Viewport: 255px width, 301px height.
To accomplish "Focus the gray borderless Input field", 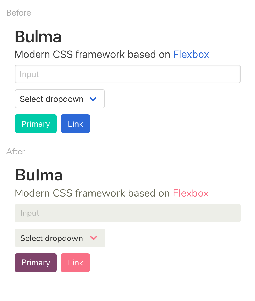I will pyautogui.click(x=127, y=213).
